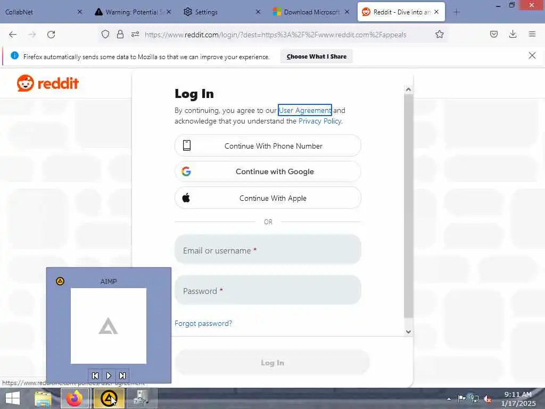
Task: Click the address bar URL
Action: (x=275, y=35)
